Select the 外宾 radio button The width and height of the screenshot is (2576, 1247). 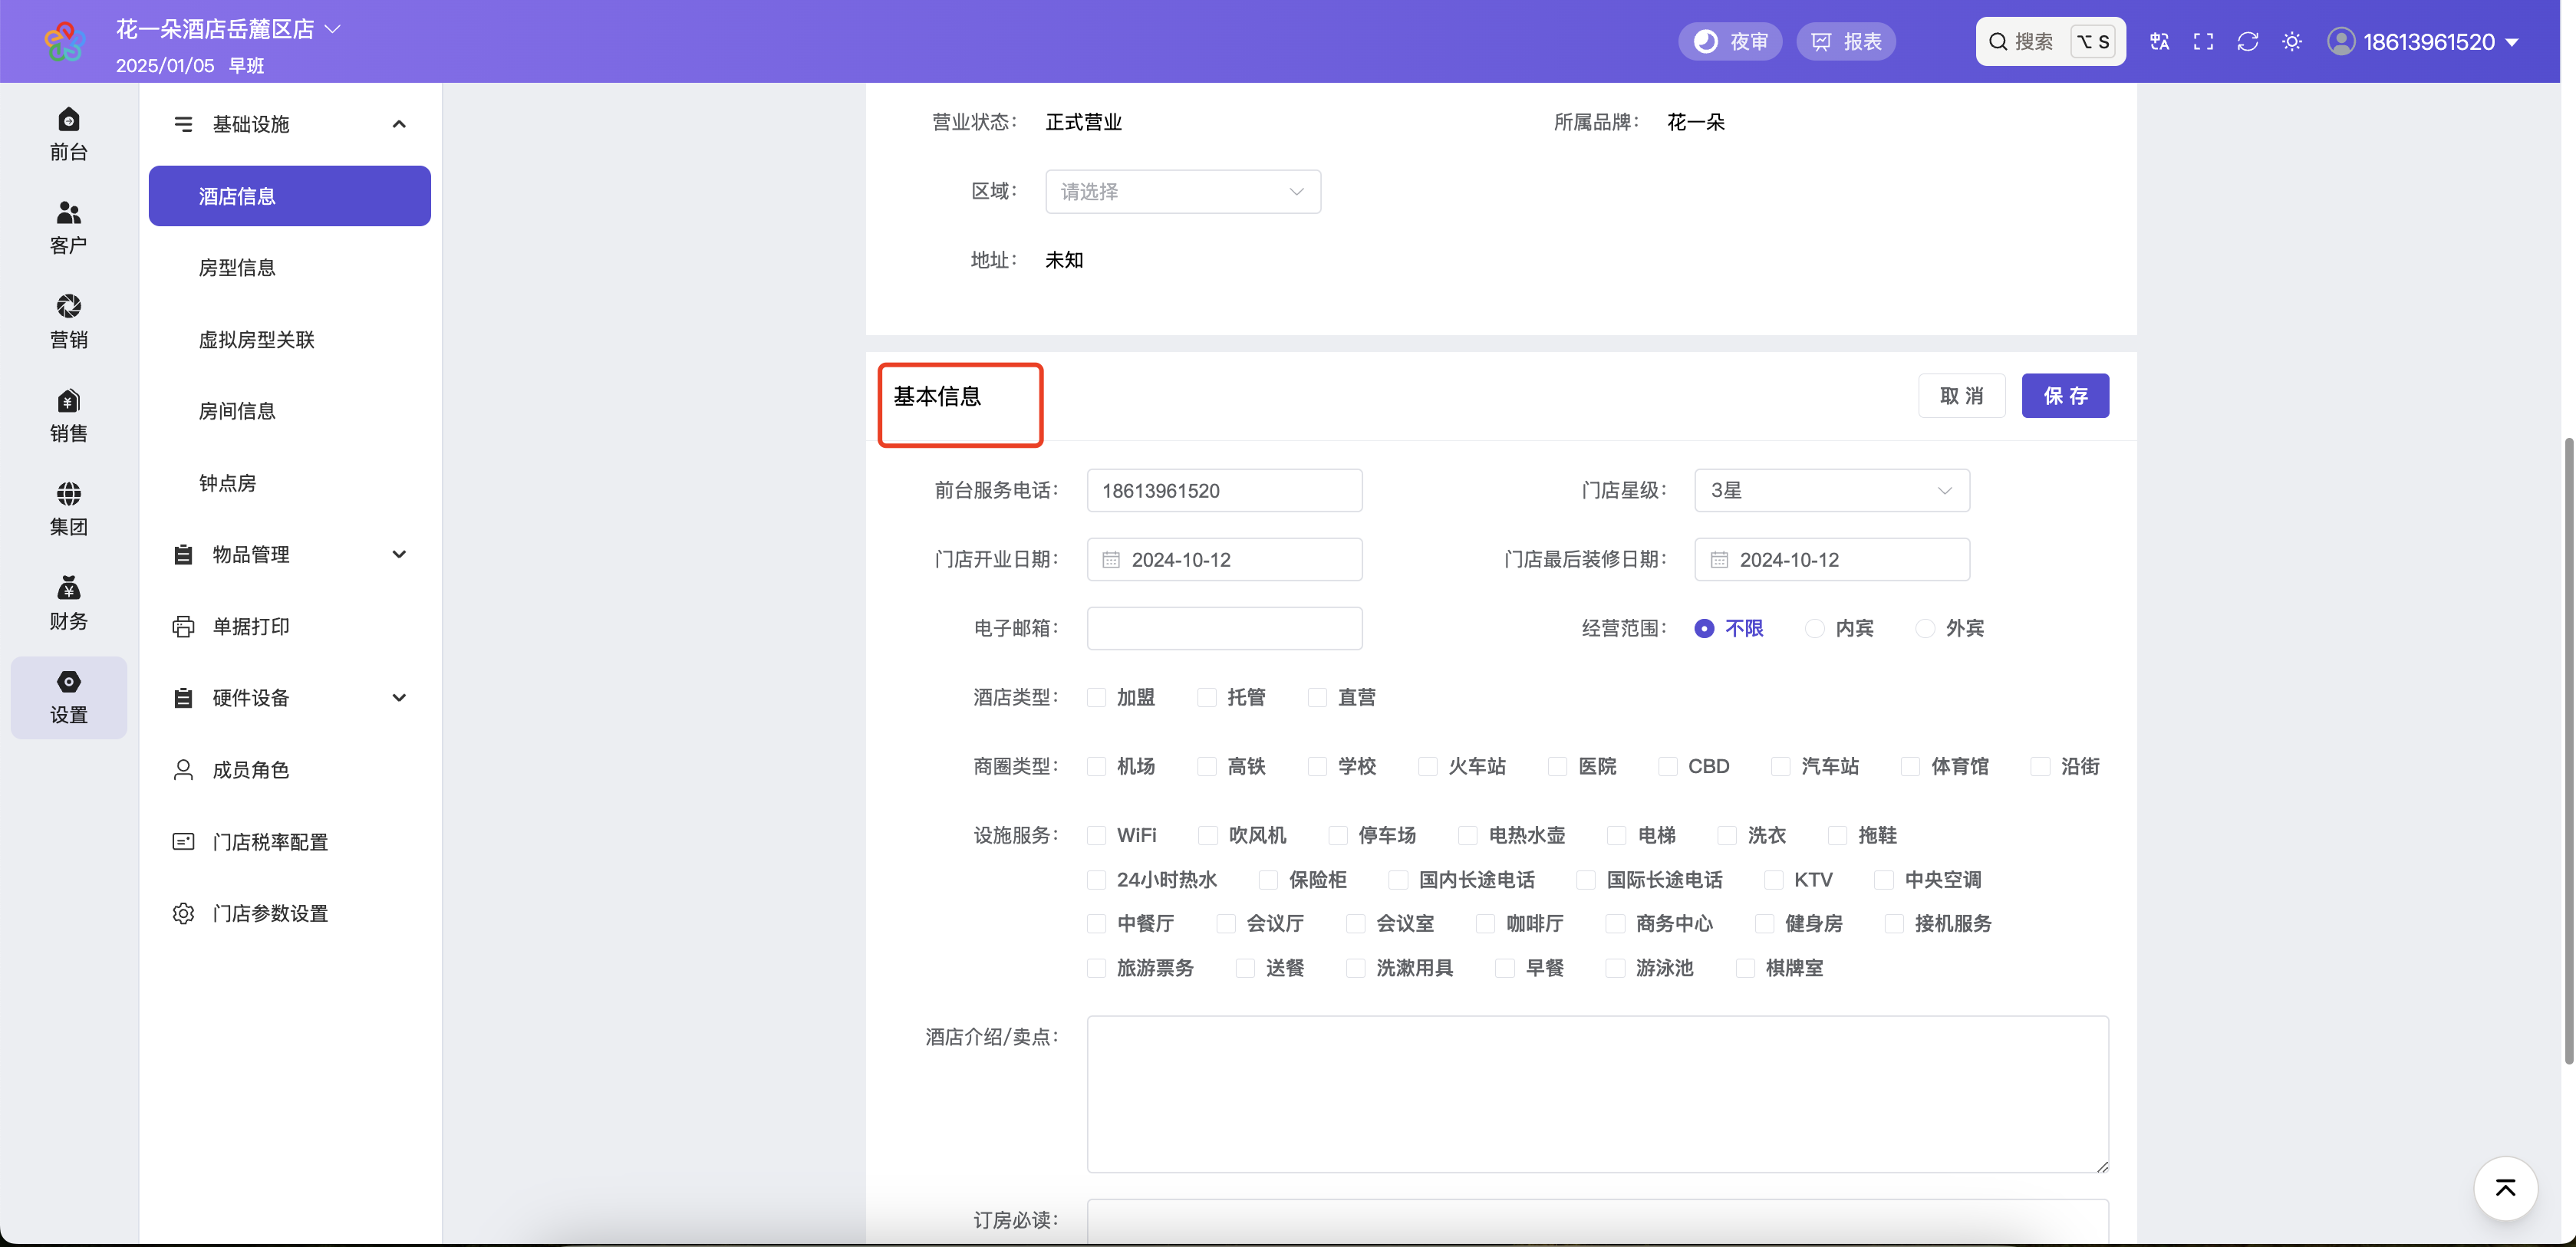tap(1924, 629)
